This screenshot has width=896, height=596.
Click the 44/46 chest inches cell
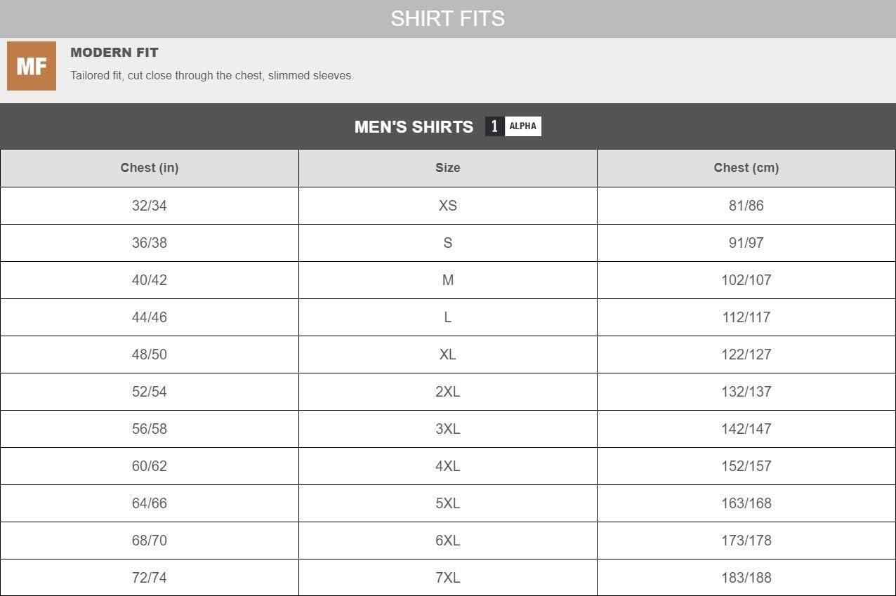150,317
